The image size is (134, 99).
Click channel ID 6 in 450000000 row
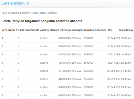point(18,38)
